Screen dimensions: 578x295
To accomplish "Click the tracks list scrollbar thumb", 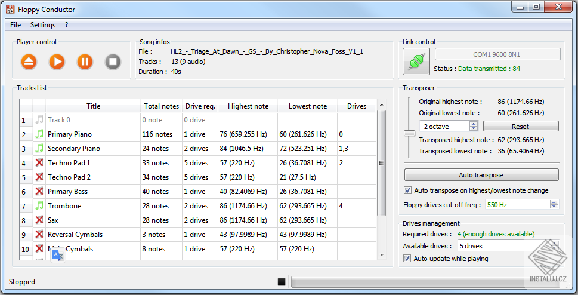I will (x=382, y=163).
